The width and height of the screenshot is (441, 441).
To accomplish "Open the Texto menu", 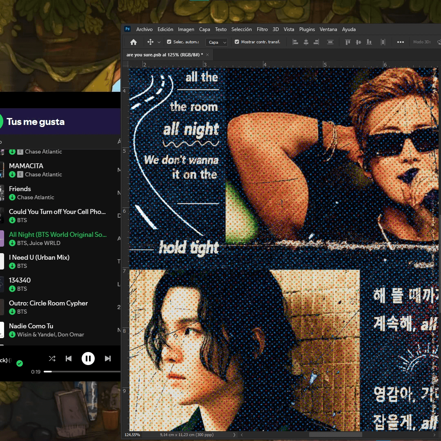I will pyautogui.click(x=221, y=29).
